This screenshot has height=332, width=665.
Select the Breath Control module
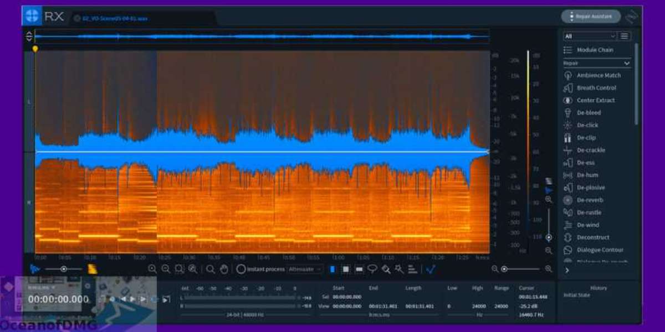pyautogui.click(x=596, y=88)
